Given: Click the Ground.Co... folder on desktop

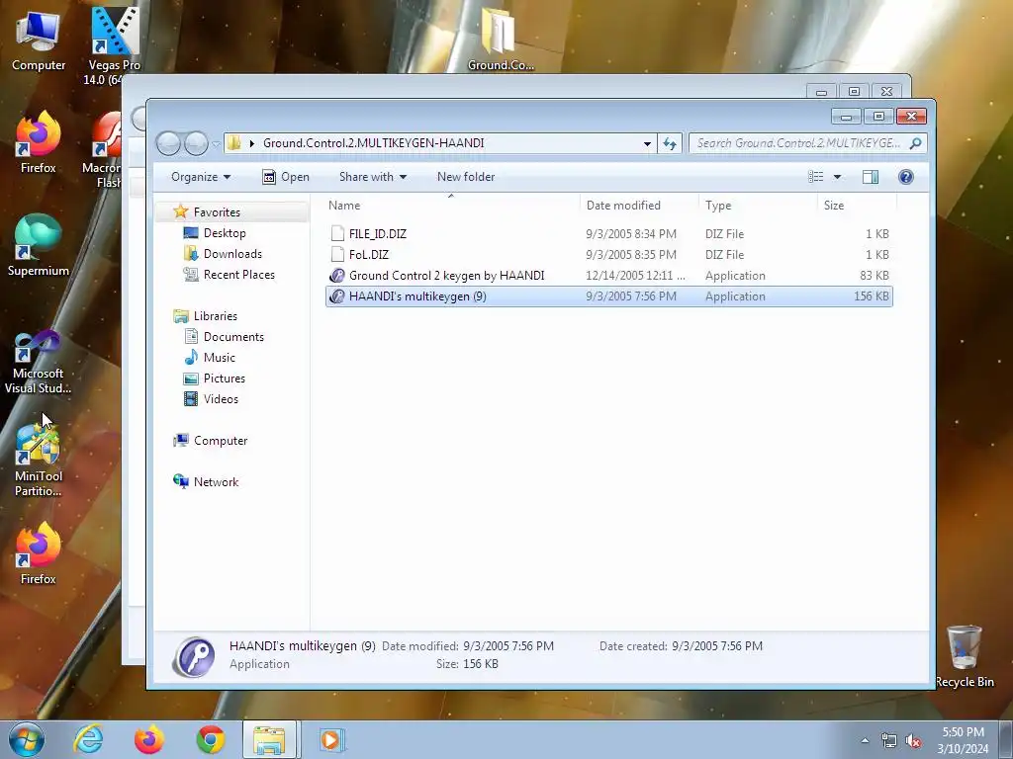Looking at the screenshot, I should click(x=501, y=40).
